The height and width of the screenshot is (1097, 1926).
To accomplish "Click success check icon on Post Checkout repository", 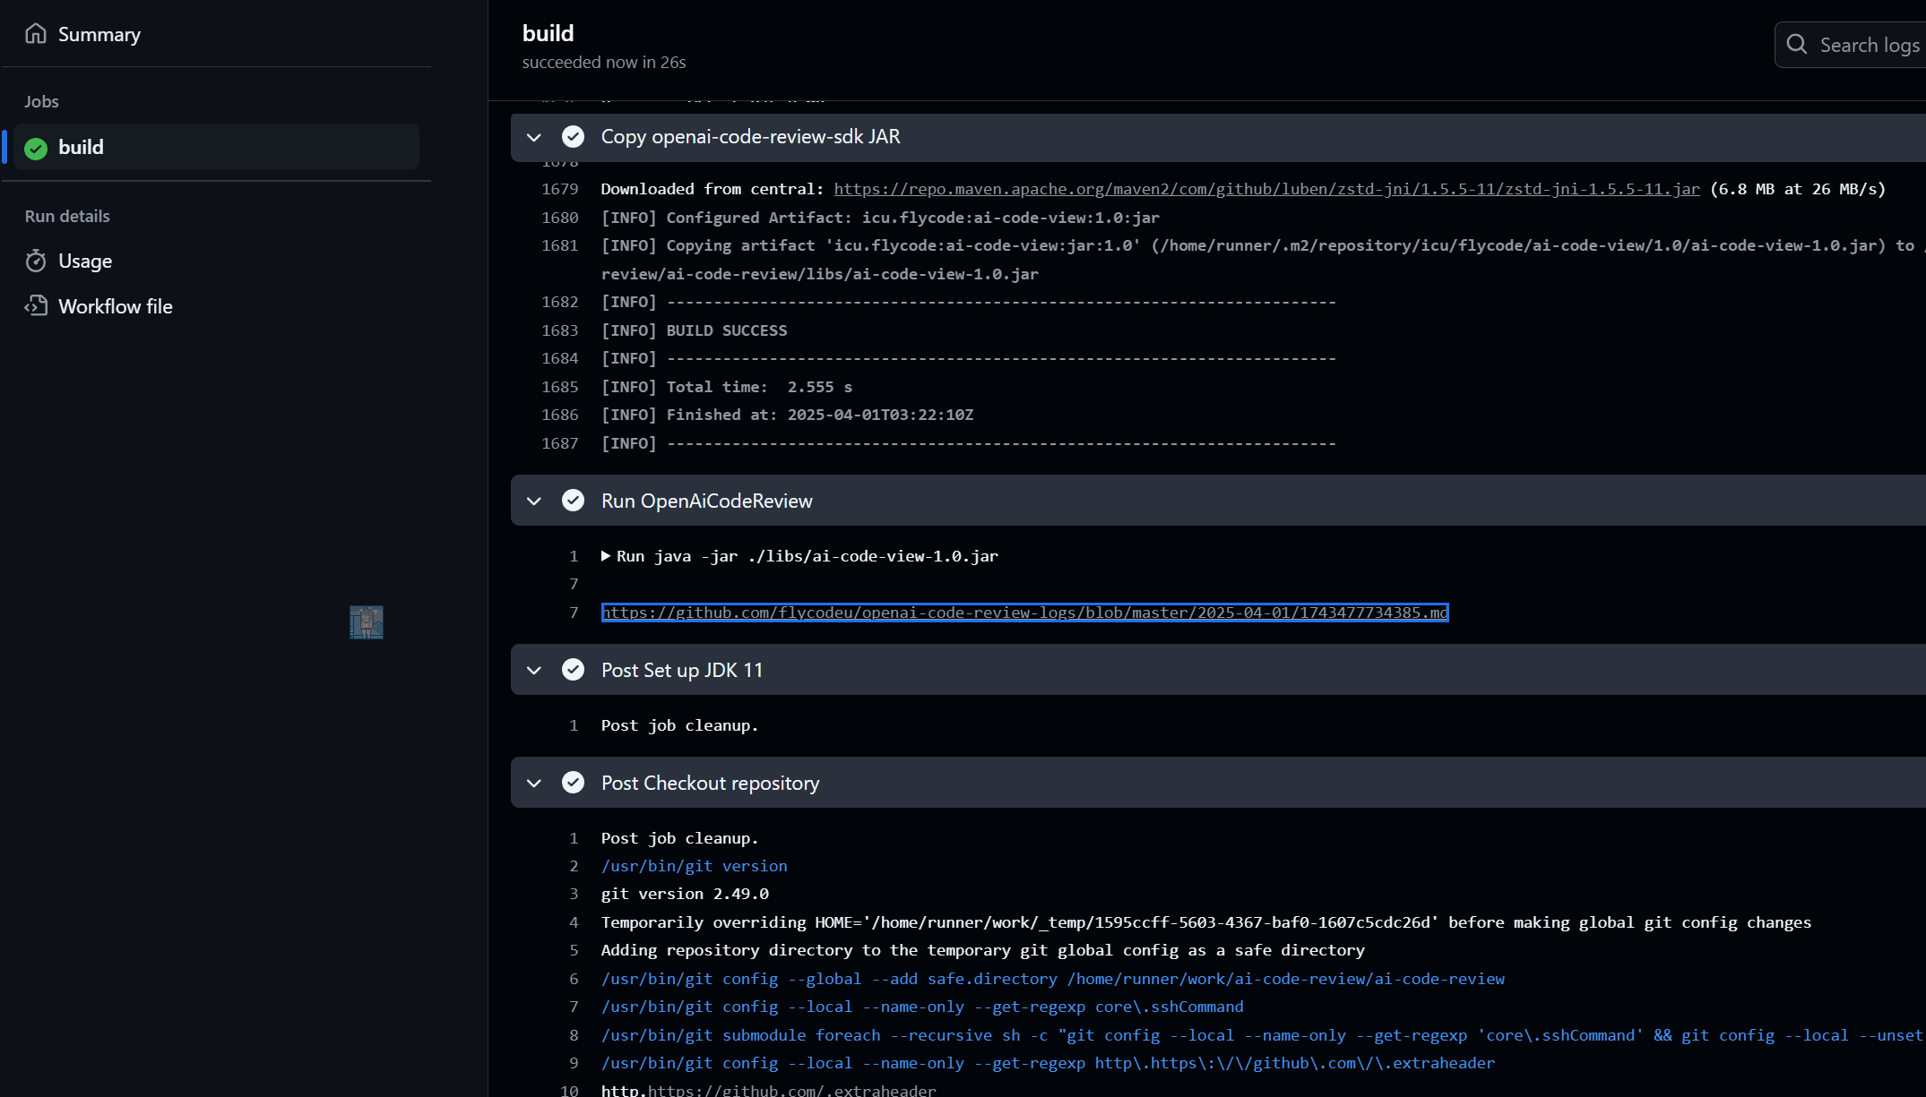I will (x=573, y=782).
